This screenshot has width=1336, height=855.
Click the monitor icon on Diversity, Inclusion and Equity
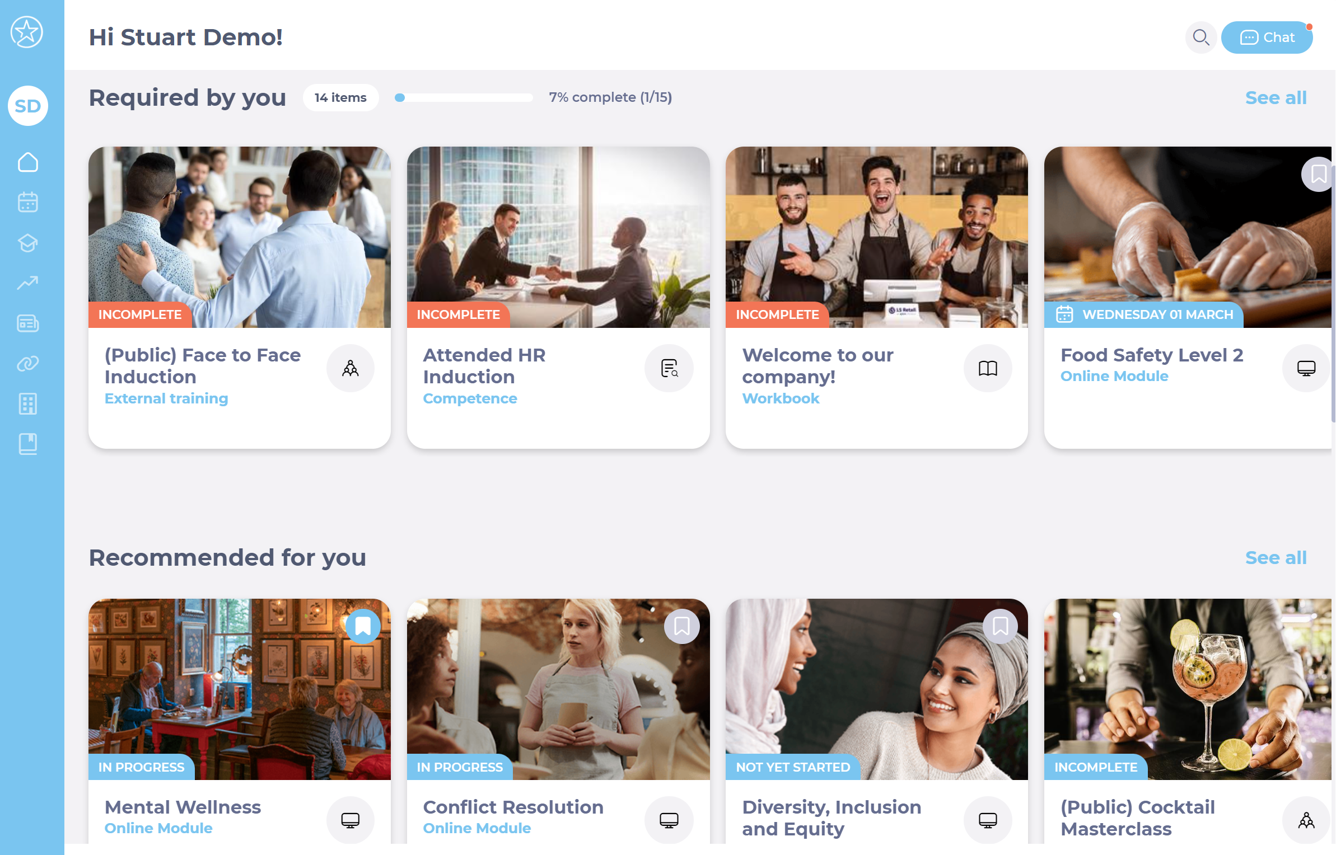tap(988, 820)
